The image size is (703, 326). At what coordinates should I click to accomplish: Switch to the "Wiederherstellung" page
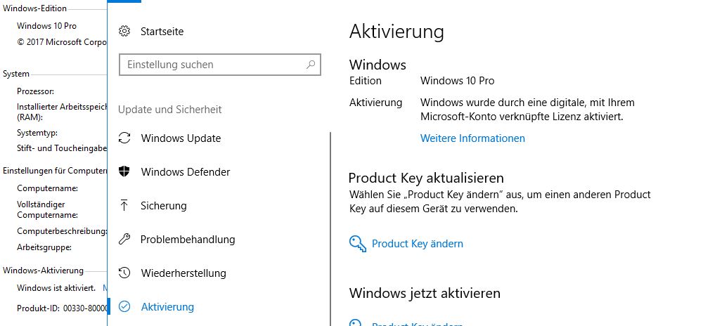pyautogui.click(x=183, y=273)
